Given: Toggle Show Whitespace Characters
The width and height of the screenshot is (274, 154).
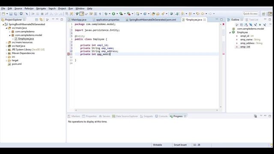Looking at the screenshot, I should [100, 14].
